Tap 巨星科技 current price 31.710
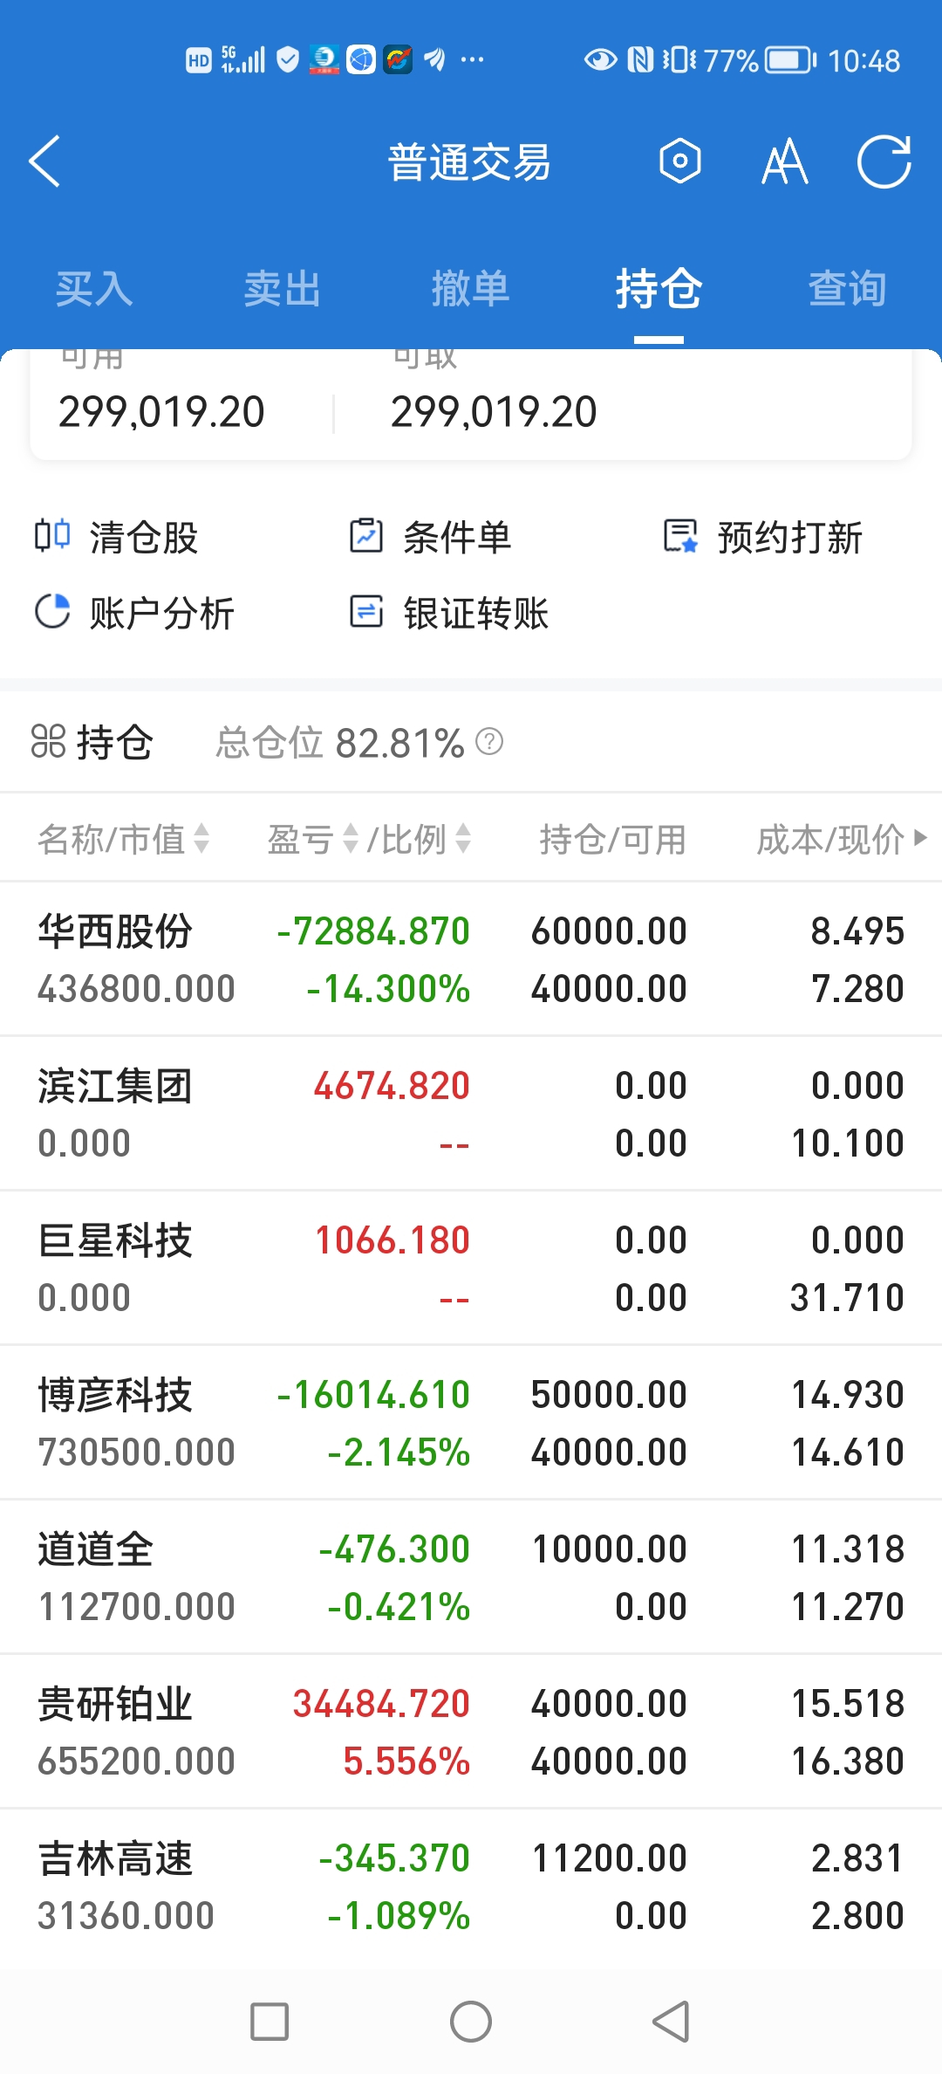 [847, 1297]
